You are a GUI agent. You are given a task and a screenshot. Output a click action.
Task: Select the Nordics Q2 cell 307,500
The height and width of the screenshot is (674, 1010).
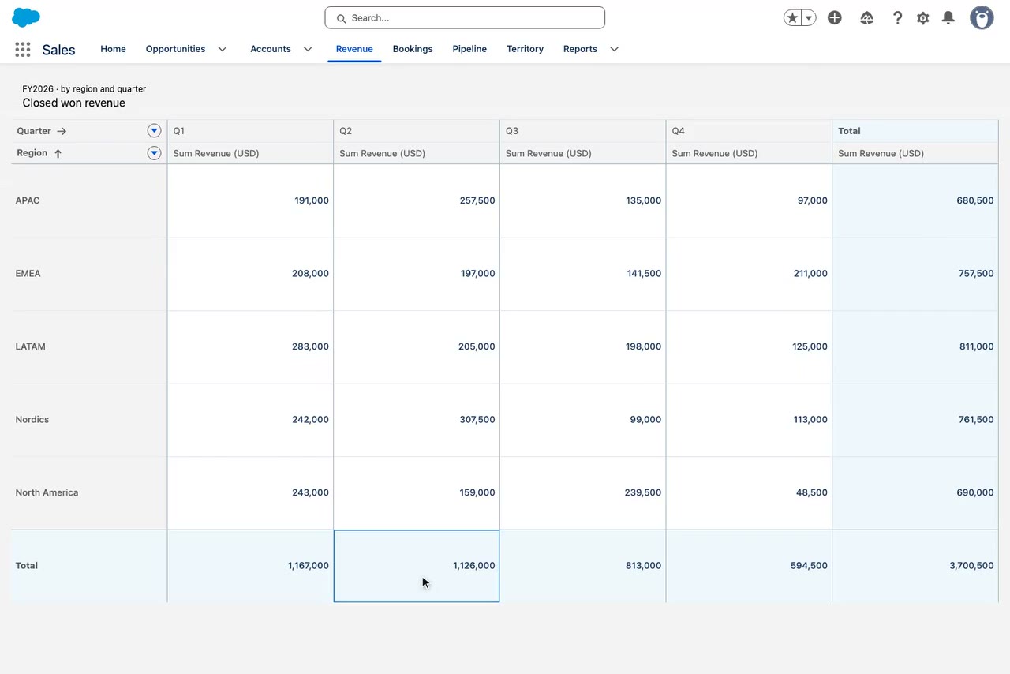coord(417,420)
